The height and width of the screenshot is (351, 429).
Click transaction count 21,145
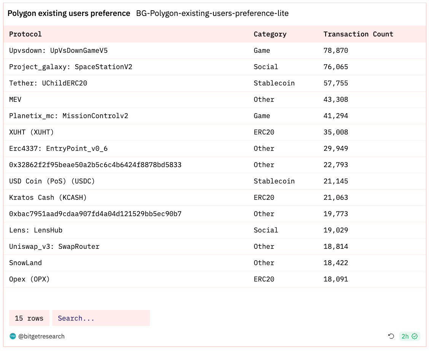coord(336,181)
